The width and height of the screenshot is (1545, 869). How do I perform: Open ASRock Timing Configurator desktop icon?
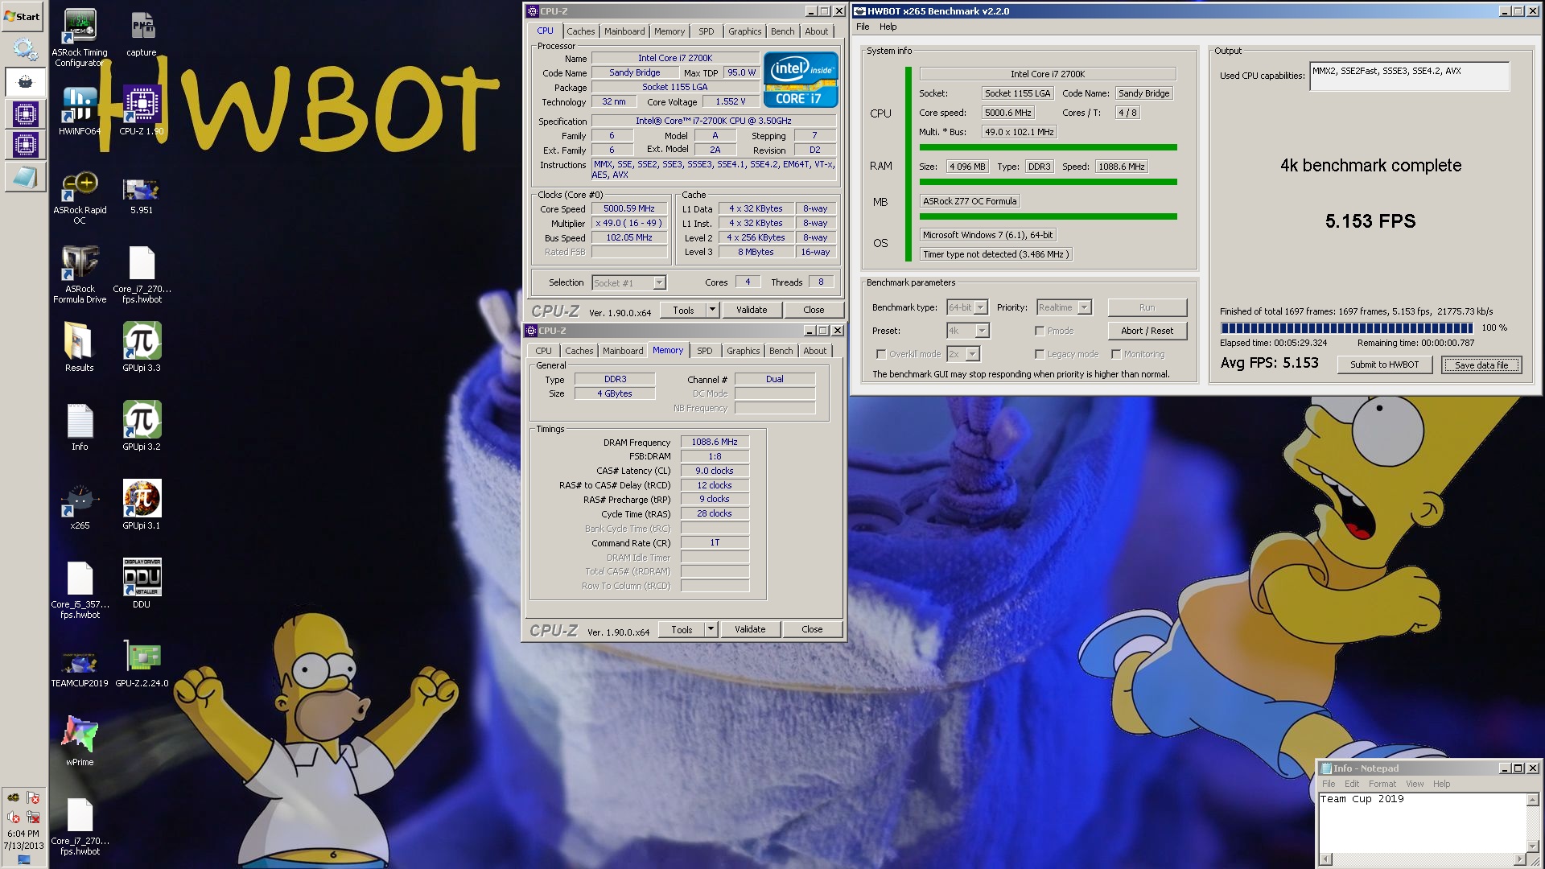pyautogui.click(x=80, y=37)
